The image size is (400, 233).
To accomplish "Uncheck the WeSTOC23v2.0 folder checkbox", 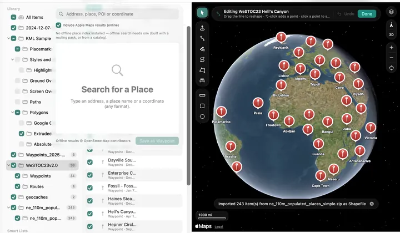I will 13,165.
